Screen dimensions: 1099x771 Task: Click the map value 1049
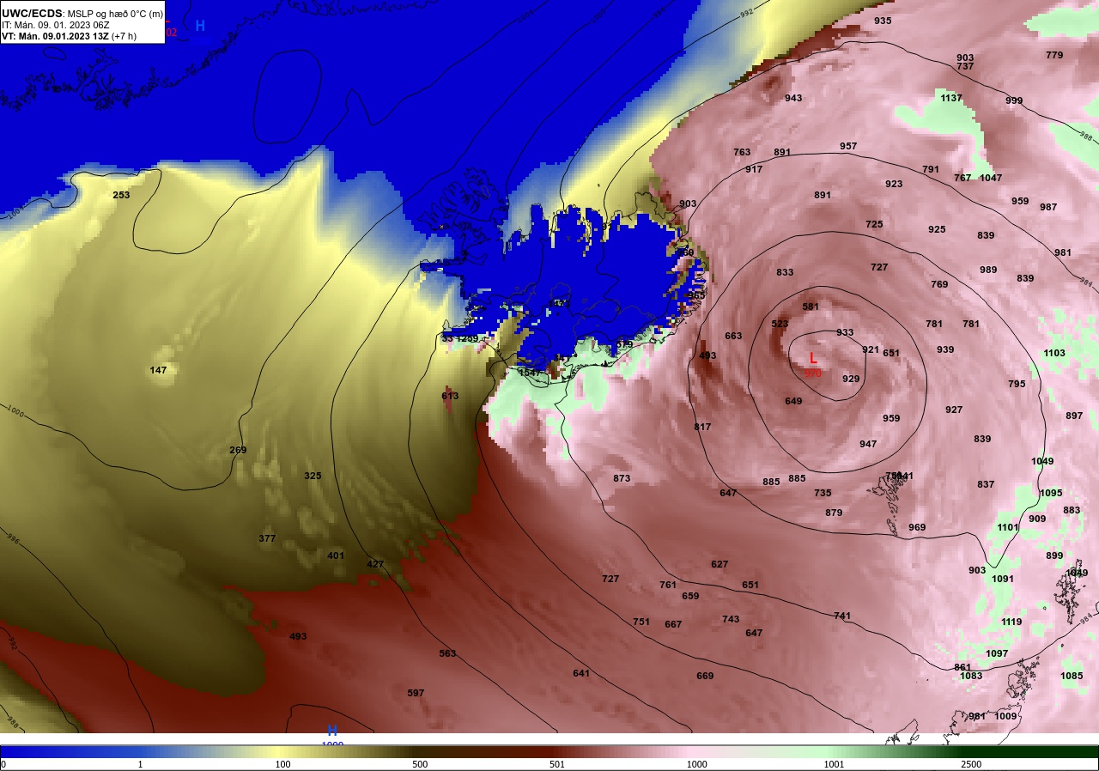pos(1042,461)
